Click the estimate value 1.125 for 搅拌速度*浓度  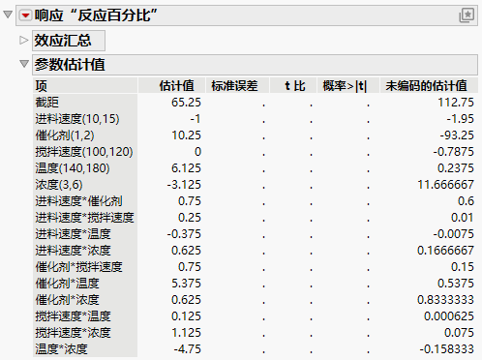(x=186, y=333)
